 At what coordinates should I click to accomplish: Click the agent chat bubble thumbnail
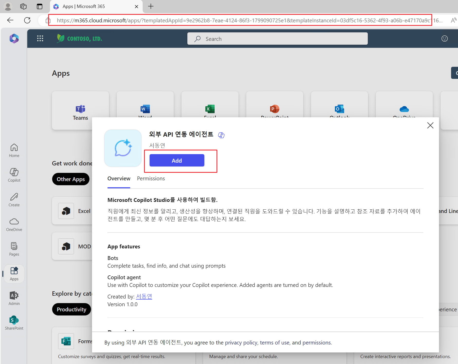point(123,148)
